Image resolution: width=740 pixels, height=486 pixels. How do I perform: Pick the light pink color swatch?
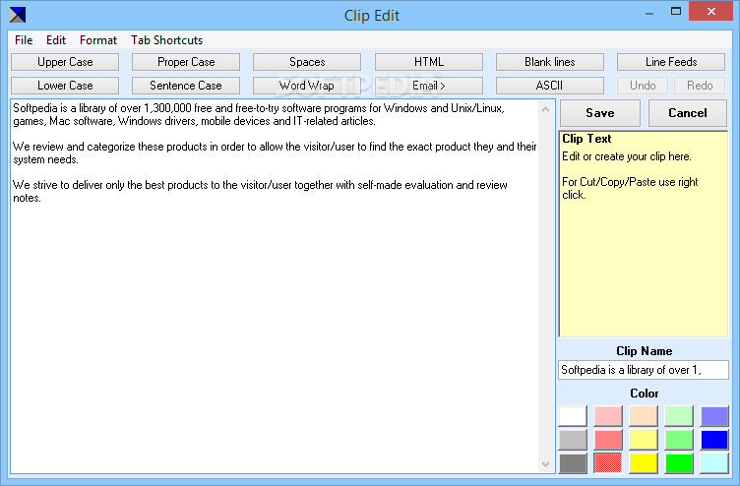click(608, 416)
